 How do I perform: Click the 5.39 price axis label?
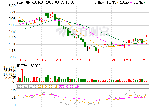point(12,6)
